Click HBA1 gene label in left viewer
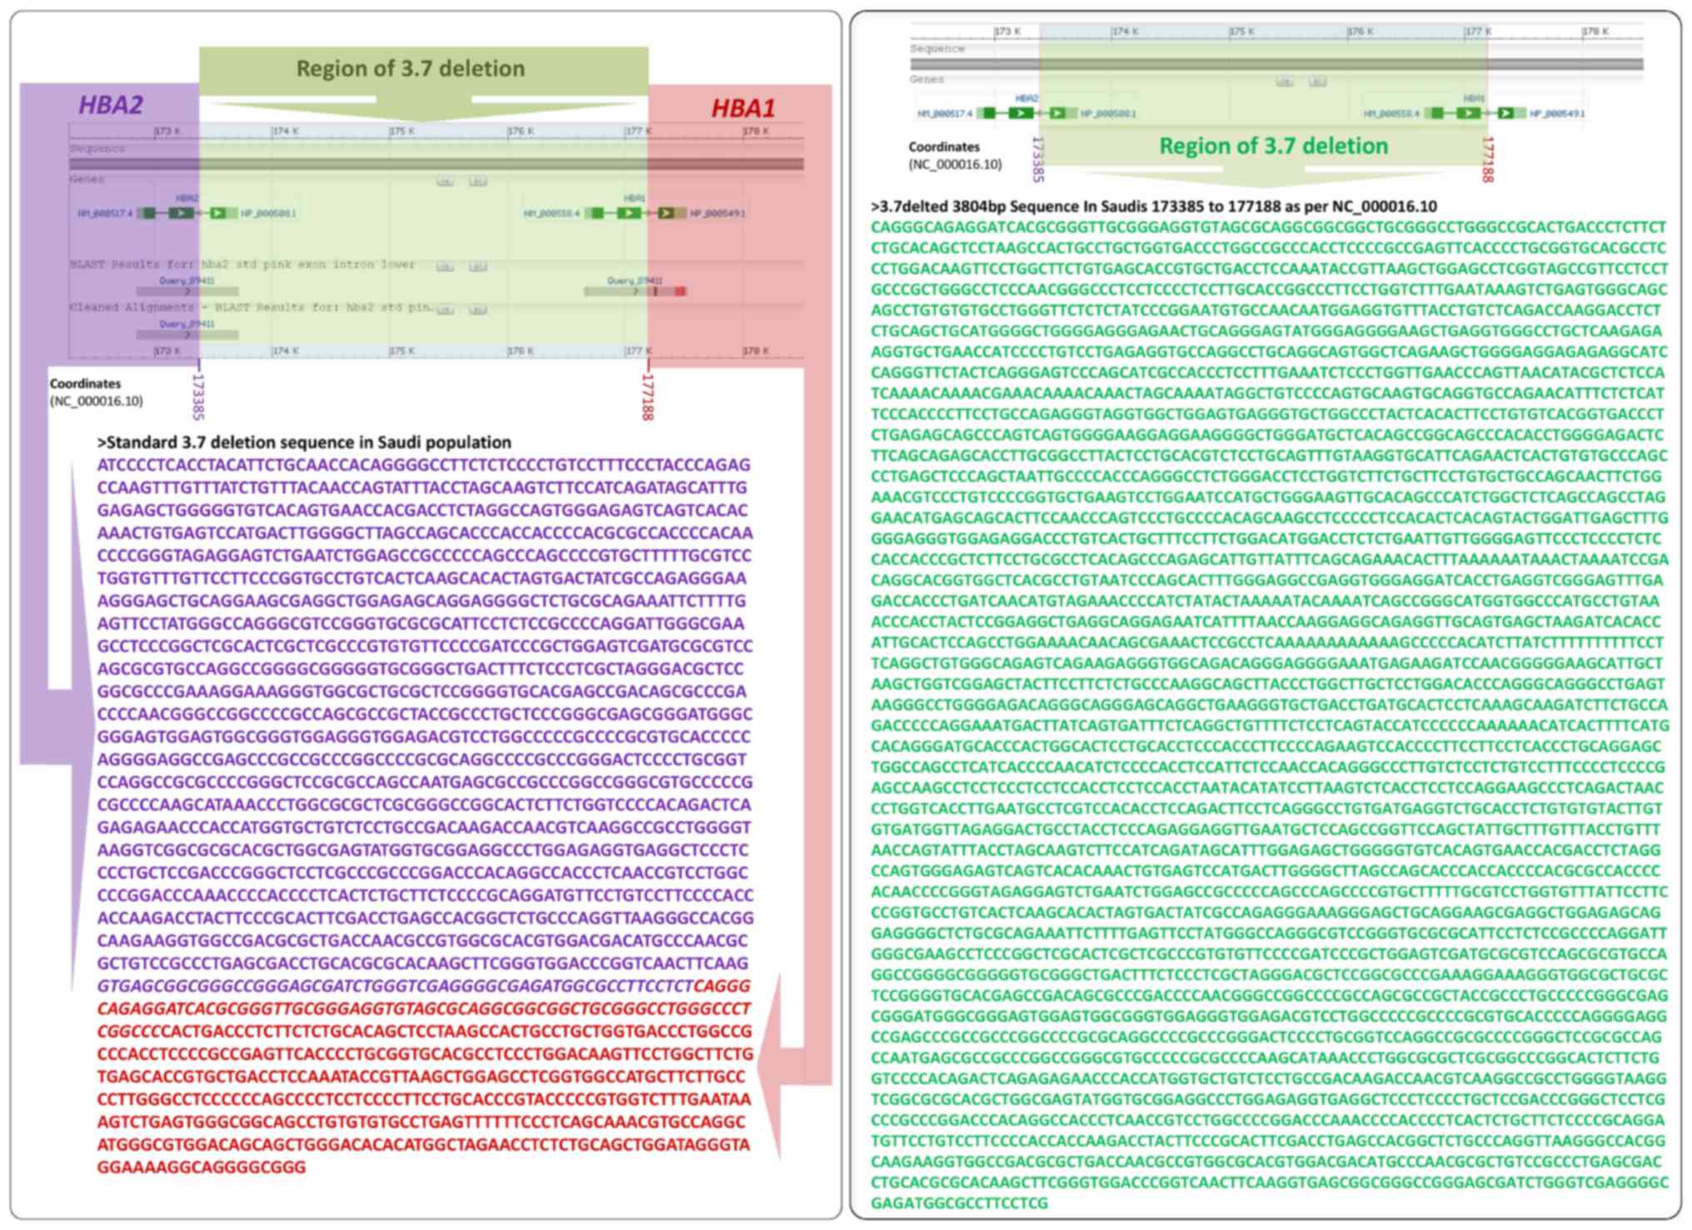 pos(634,198)
